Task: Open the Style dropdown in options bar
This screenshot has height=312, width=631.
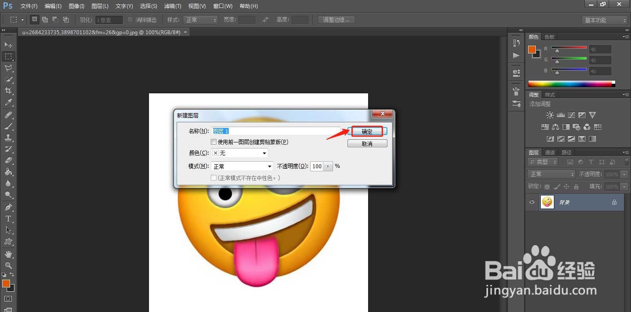Action: pyautogui.click(x=201, y=20)
